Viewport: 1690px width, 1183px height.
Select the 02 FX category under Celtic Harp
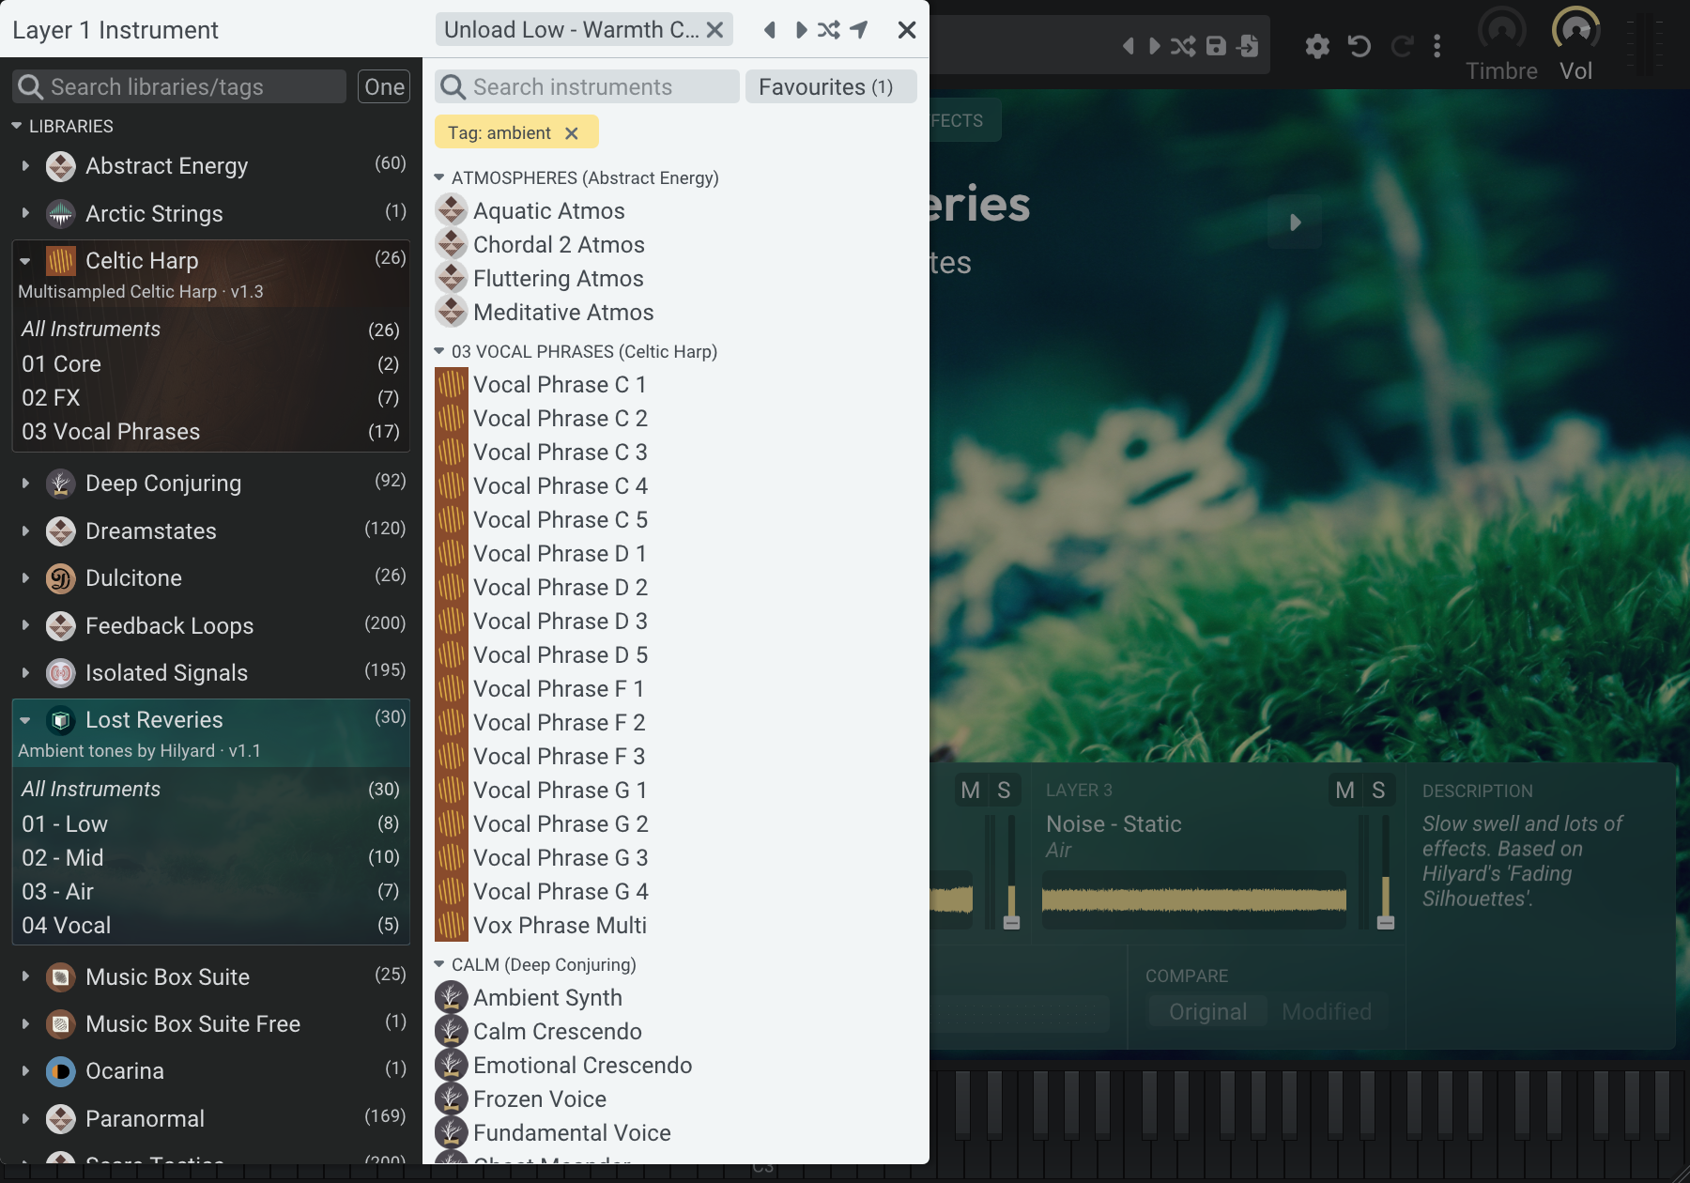[x=210, y=398]
